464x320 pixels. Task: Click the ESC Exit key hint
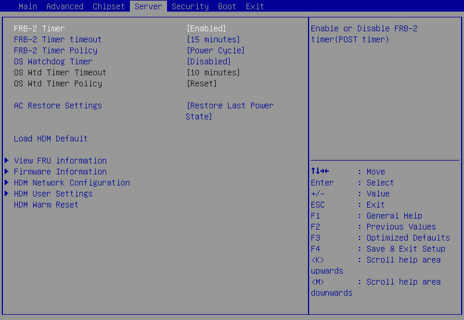347,205
